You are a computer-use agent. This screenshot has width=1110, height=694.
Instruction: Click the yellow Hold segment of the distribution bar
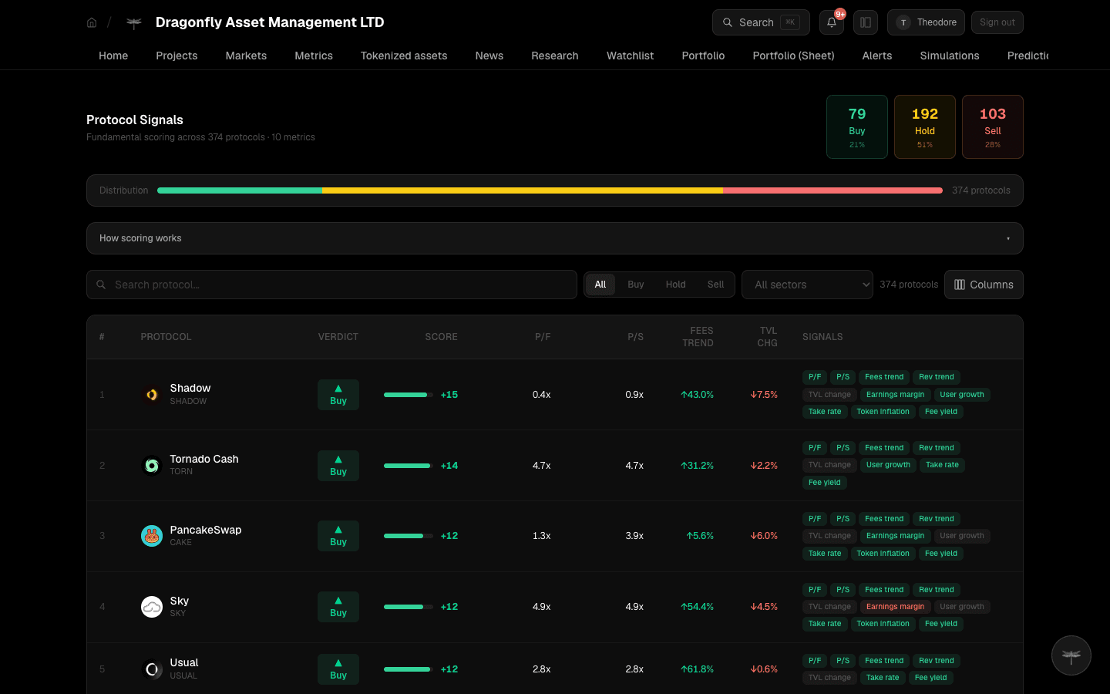tap(523, 190)
